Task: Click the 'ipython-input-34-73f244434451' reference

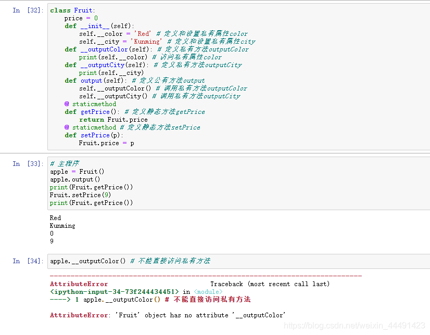Action: (x=115, y=292)
